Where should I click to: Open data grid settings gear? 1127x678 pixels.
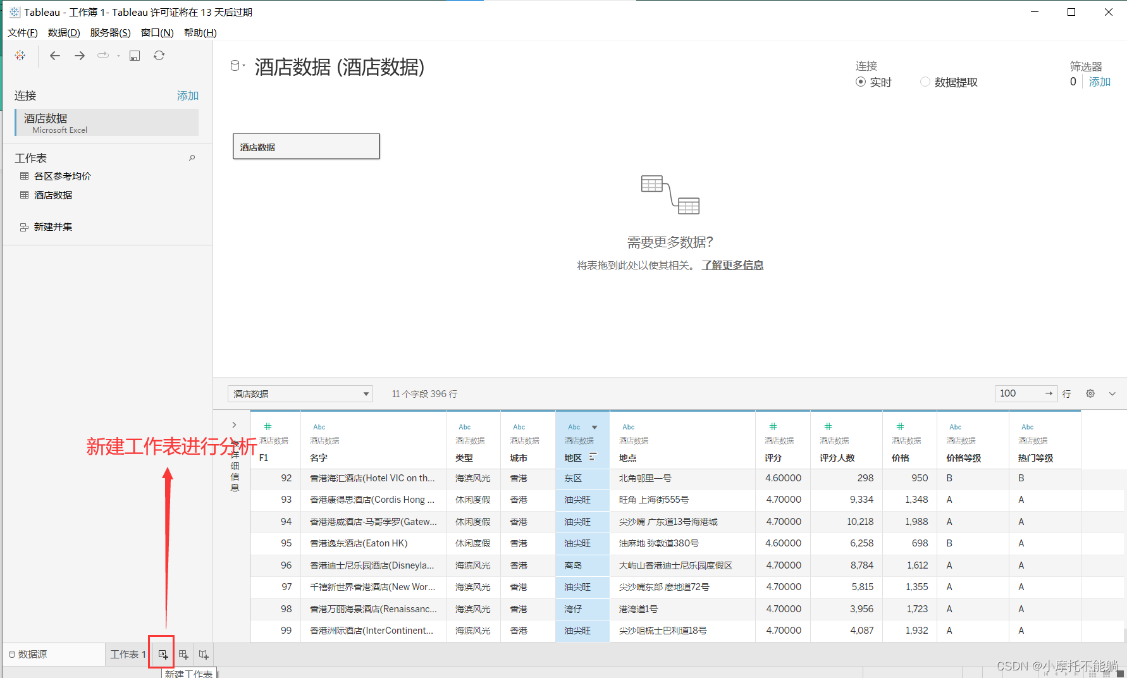pyautogui.click(x=1090, y=393)
